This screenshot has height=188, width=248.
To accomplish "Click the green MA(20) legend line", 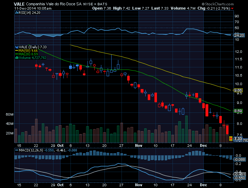I will pos(17,54).
